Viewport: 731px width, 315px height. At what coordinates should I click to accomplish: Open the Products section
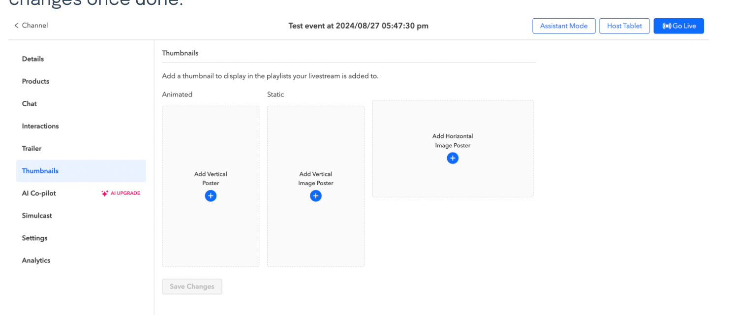coord(35,81)
